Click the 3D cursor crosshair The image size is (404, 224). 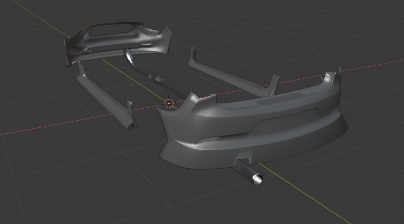[x=169, y=103]
